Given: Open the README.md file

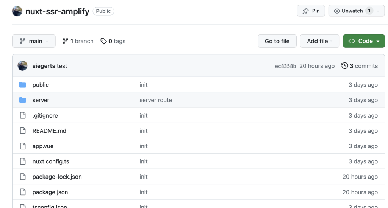Looking at the screenshot, I should tap(49, 131).
